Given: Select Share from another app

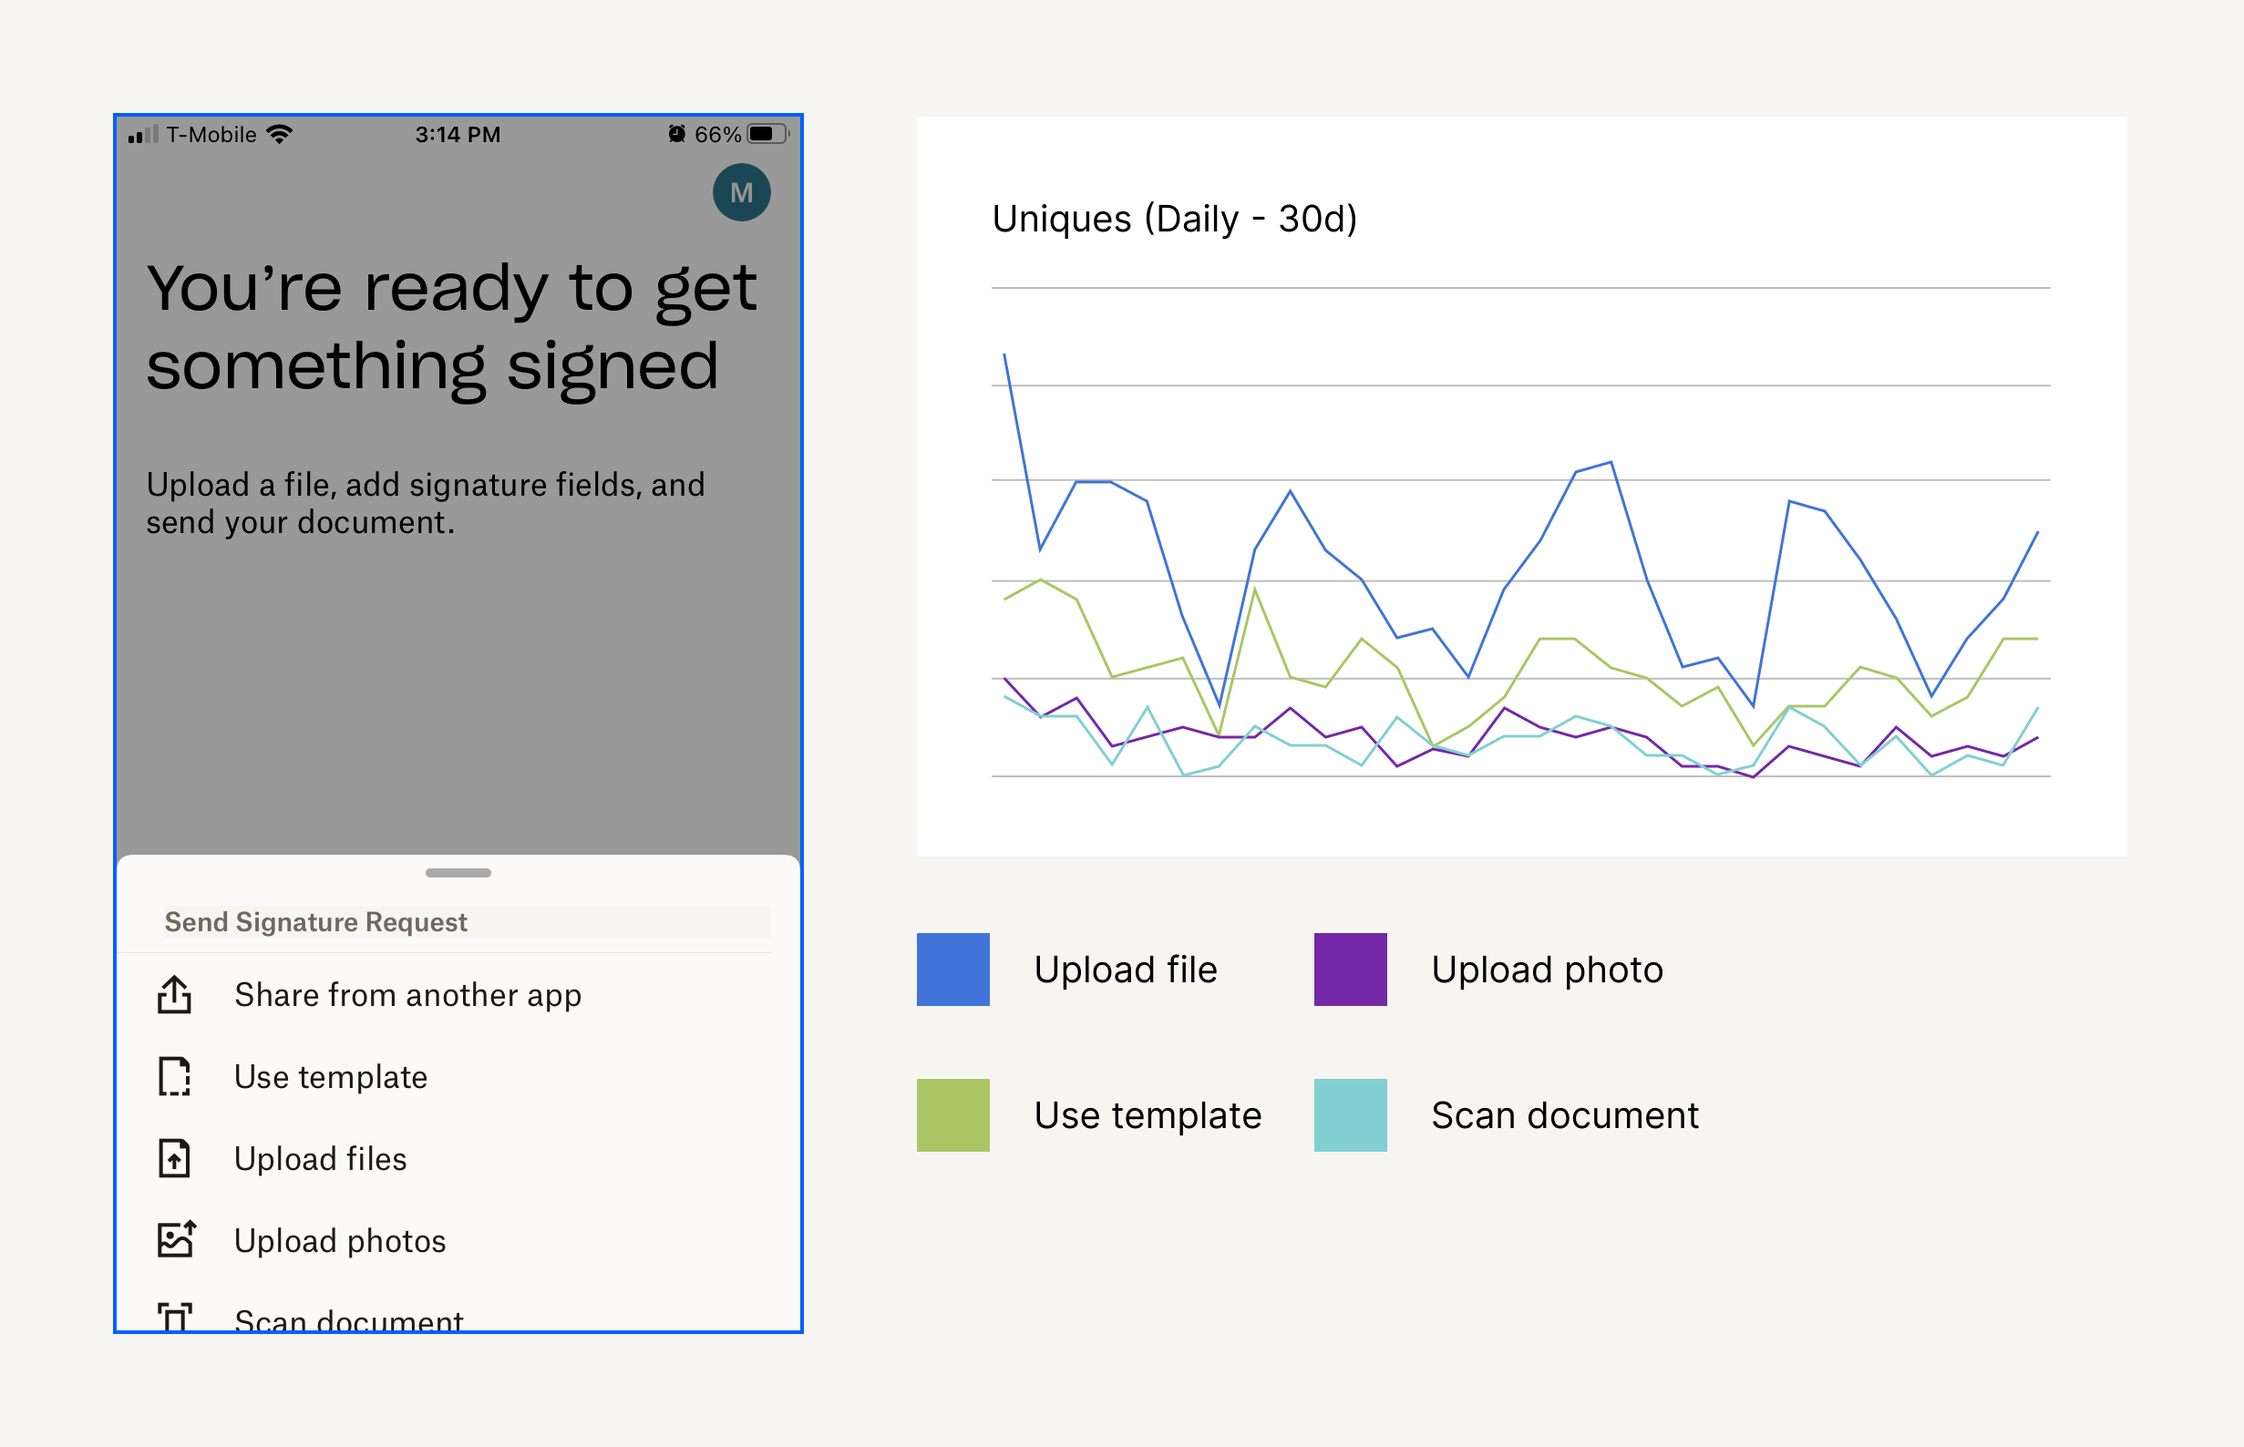Looking at the screenshot, I should click(407, 995).
